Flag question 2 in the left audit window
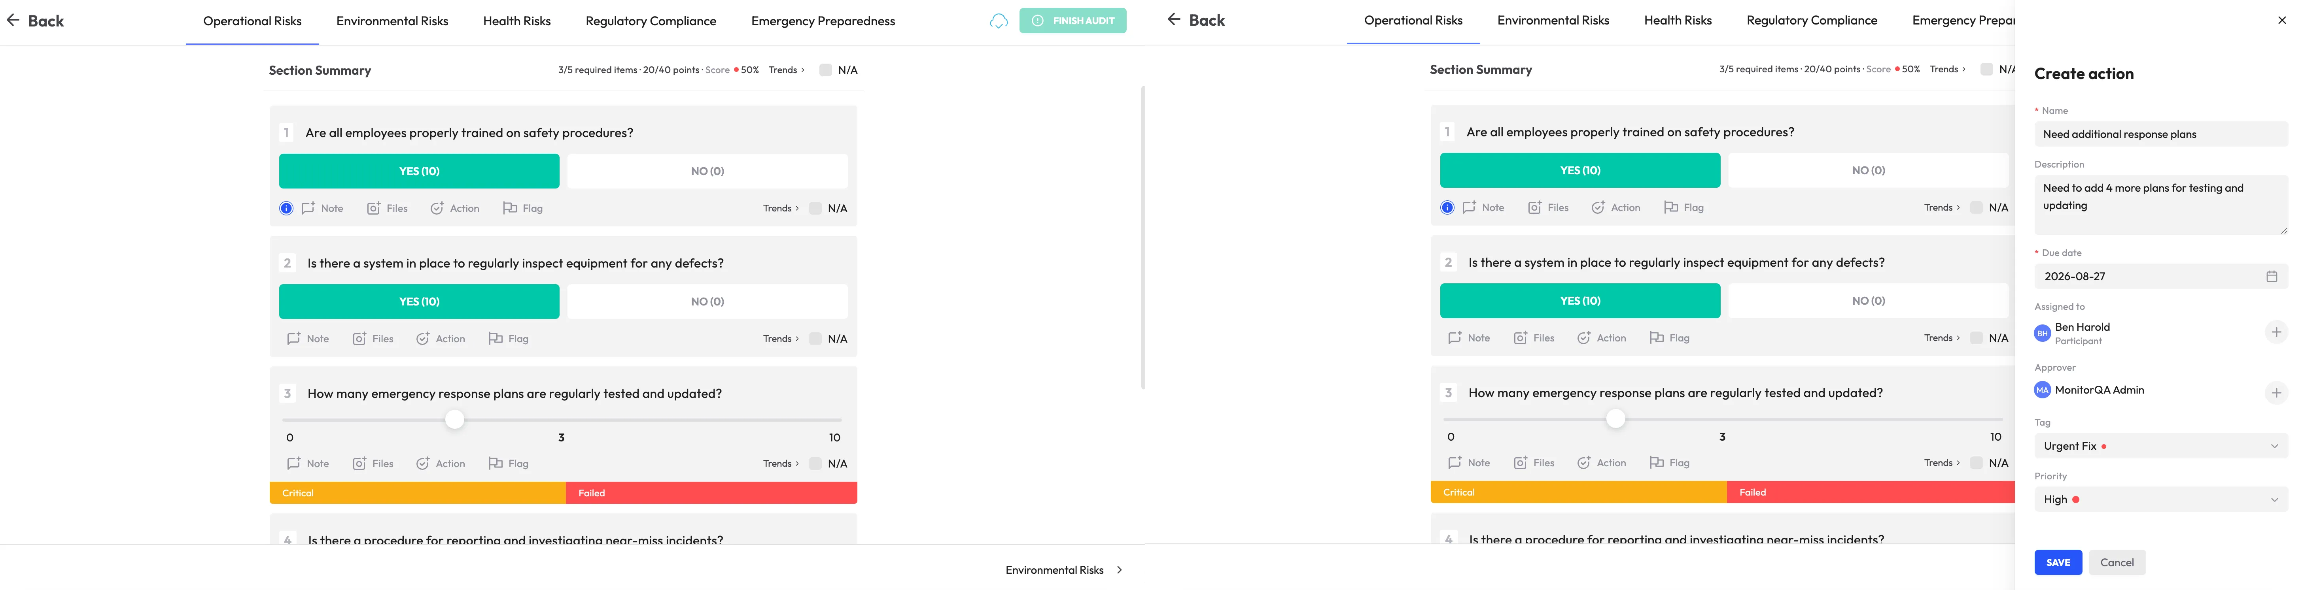This screenshot has height=590, width=2302. [509, 338]
